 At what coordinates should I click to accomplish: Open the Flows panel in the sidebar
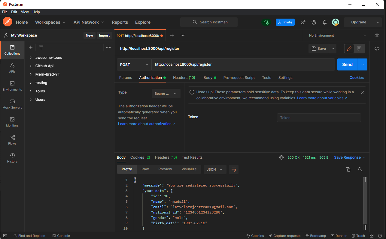click(12, 140)
